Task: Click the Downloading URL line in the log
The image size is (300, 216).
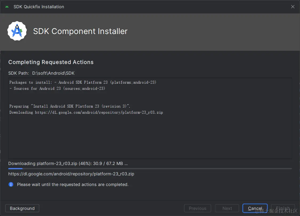Action: point(86,112)
